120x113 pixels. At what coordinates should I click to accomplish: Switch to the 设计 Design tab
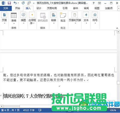[39, 8]
